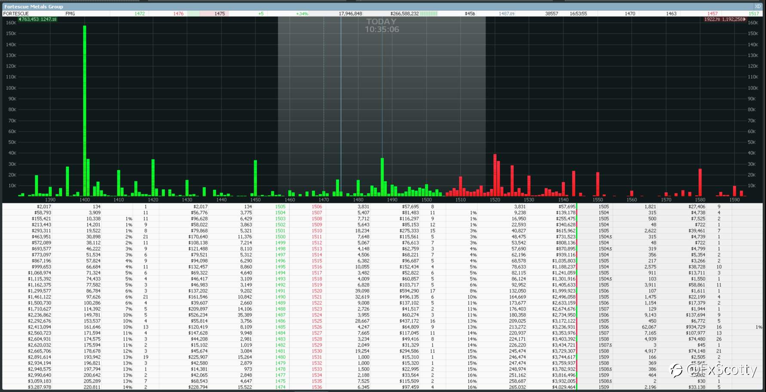
Task: Click the FORTESCUE name in quote bar
Action: 16,14
